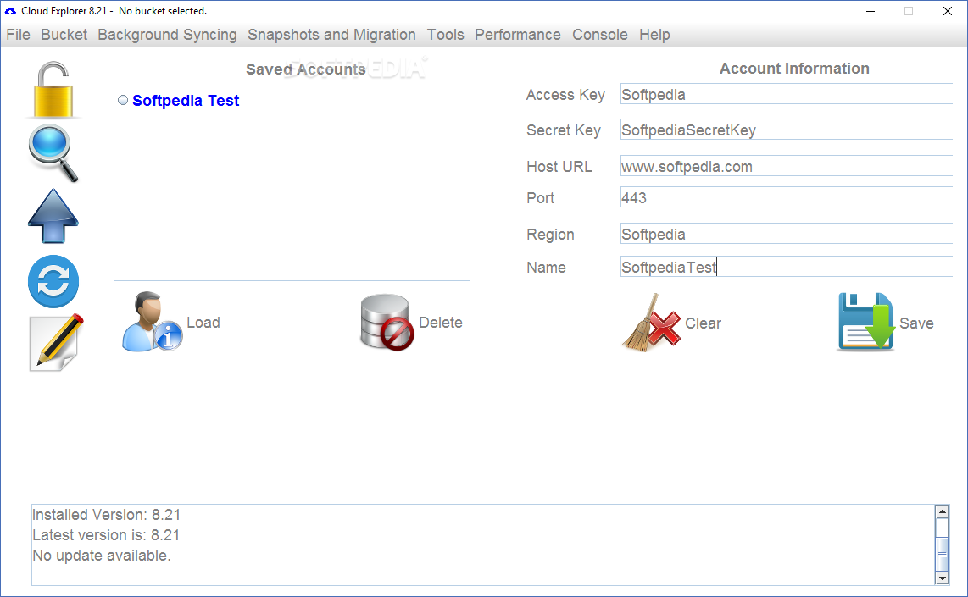968x597 pixels.
Task: Click the log scrollbar up arrow
Action: point(942,511)
